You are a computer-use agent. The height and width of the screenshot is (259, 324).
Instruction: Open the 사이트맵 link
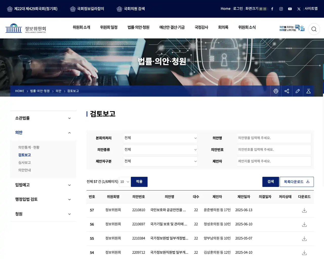point(311,9)
